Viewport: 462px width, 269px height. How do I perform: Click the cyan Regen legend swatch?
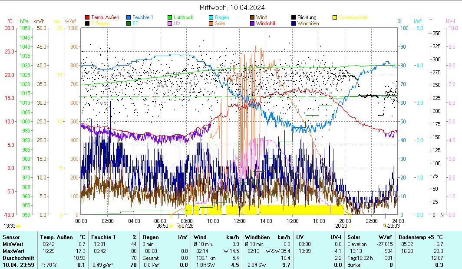211,17
